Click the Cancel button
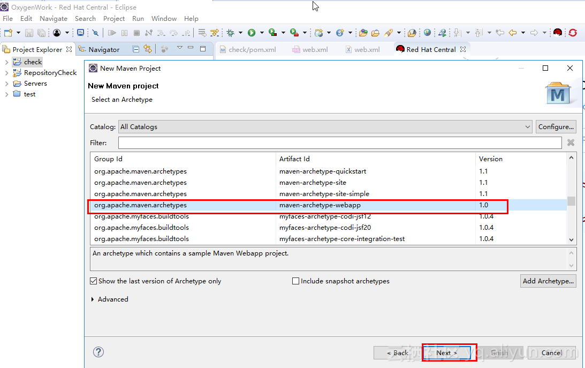The width and height of the screenshot is (585, 368). click(551, 352)
